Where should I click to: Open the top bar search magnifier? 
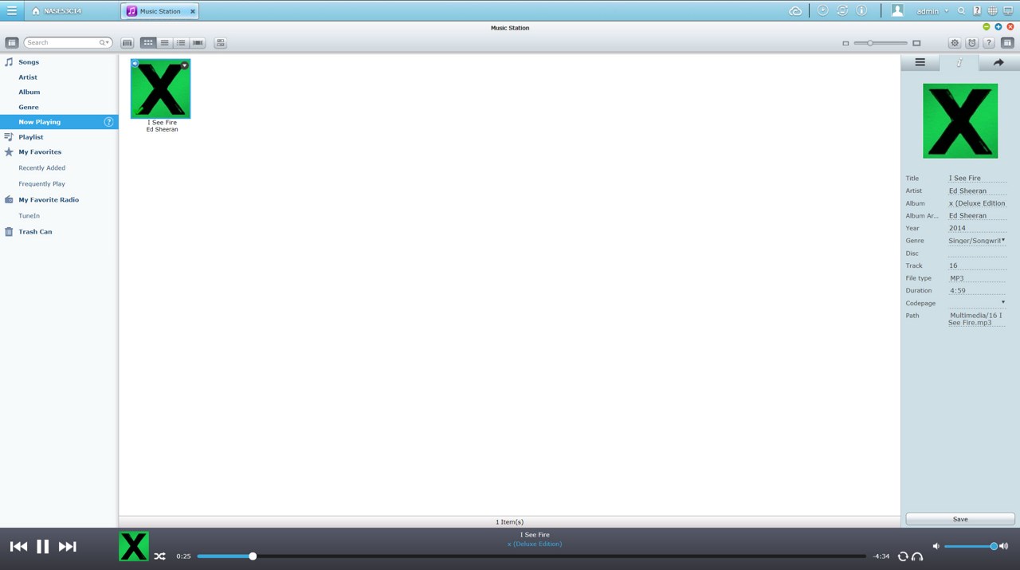coord(962,11)
